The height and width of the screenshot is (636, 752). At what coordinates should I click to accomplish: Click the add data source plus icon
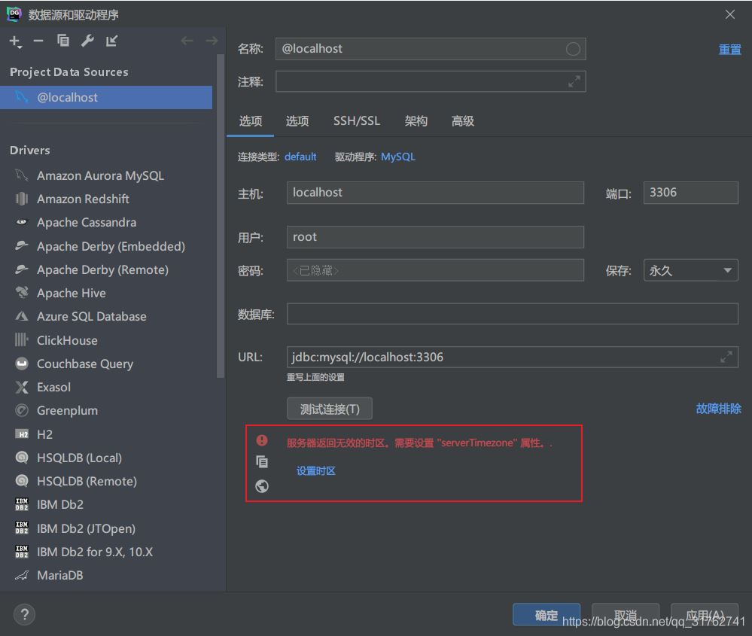coord(15,41)
